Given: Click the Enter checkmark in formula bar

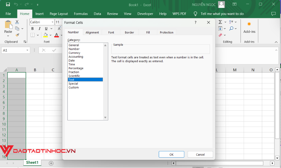Looking at the screenshot, I should tap(54, 50).
